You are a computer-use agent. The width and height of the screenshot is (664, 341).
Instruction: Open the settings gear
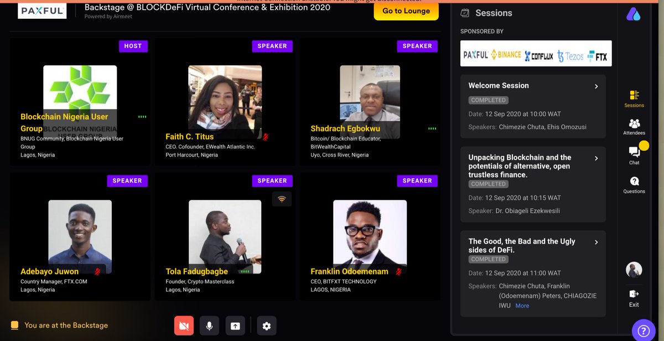coord(267,325)
